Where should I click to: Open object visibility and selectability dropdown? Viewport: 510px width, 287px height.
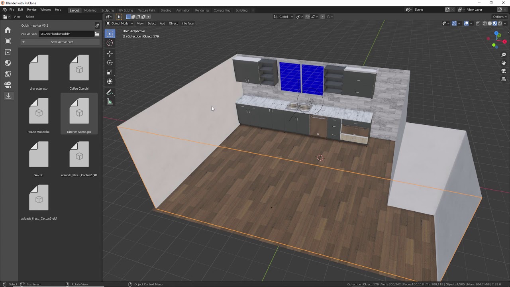446,24
